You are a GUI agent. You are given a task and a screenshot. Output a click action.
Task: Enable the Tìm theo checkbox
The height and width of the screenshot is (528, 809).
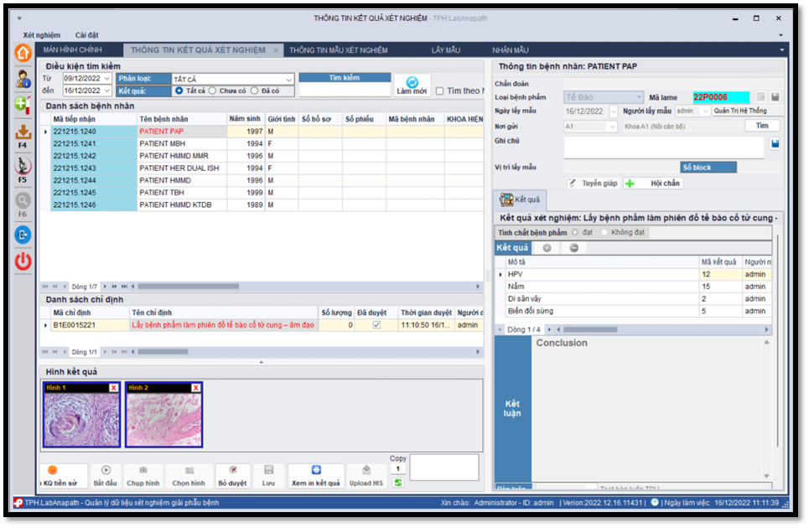[x=440, y=91]
